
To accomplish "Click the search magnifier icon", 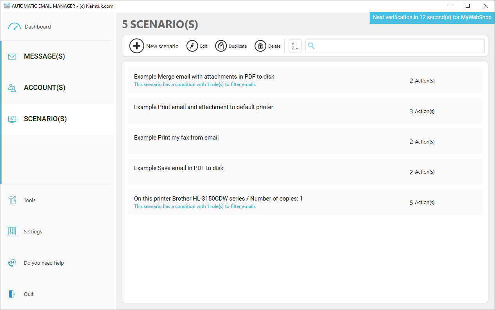I will (x=311, y=46).
